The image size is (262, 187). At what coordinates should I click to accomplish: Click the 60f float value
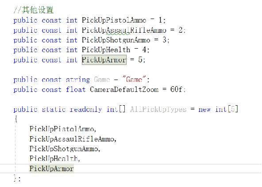pos(176,89)
